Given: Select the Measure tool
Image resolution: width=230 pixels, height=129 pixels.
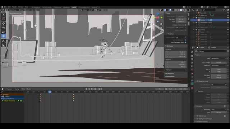Looking at the screenshot, I should (4, 45).
